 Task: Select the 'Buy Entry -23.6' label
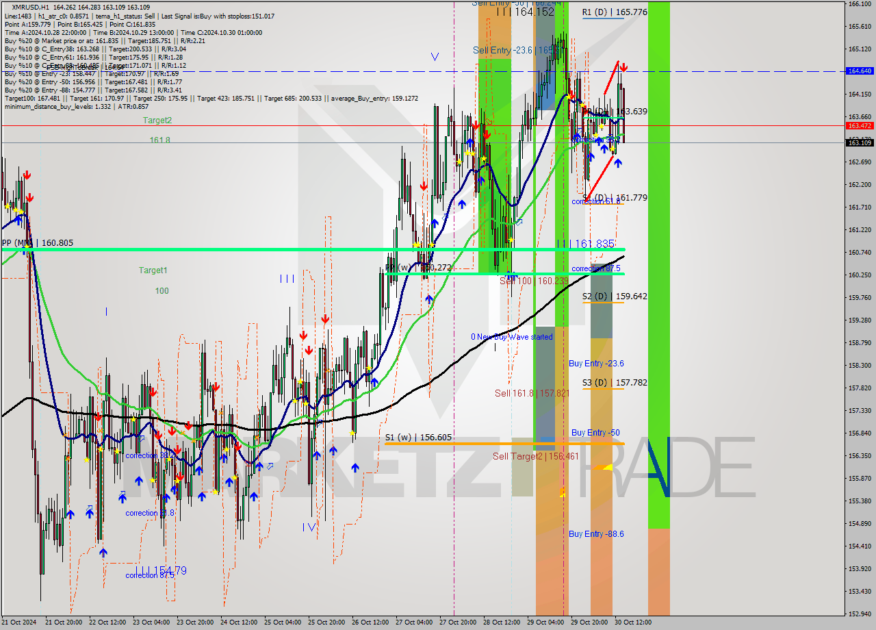pos(596,364)
